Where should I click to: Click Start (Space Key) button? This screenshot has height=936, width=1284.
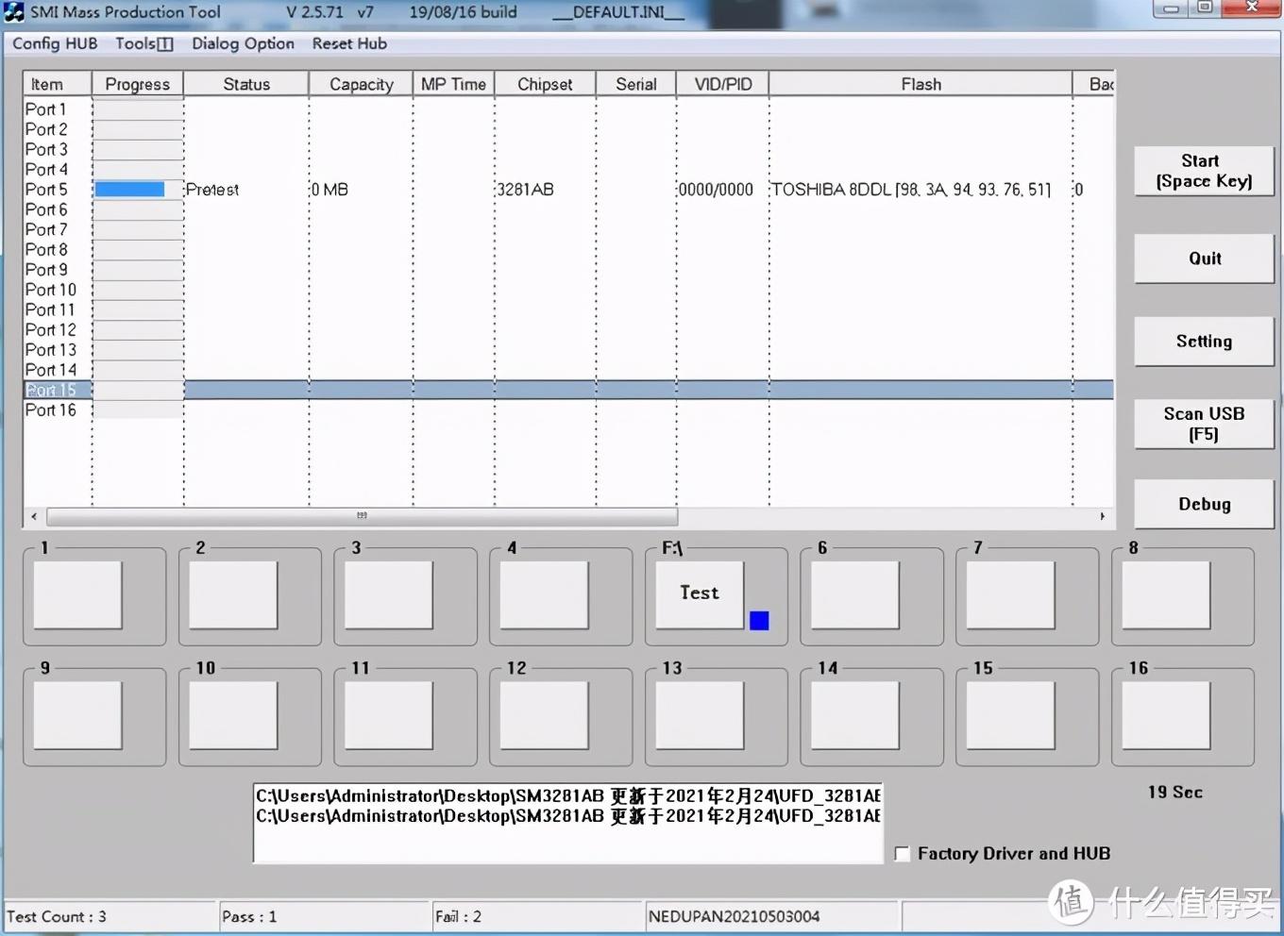(1204, 171)
